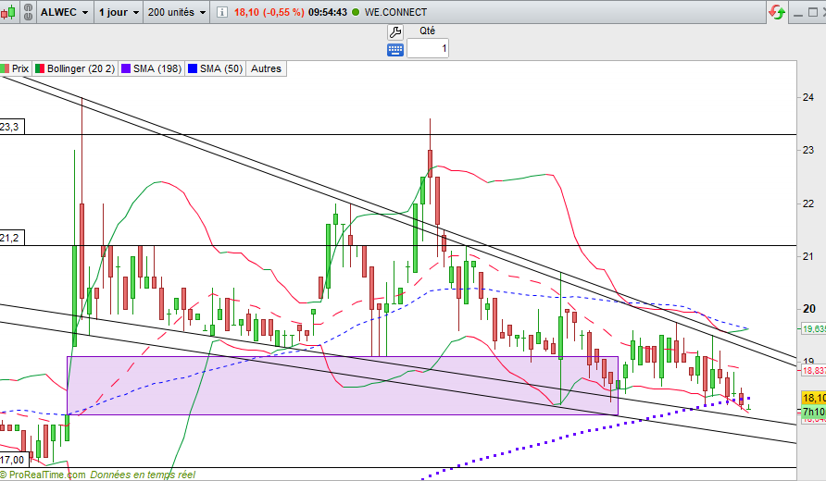Maximize the chart window

(x=813, y=12)
